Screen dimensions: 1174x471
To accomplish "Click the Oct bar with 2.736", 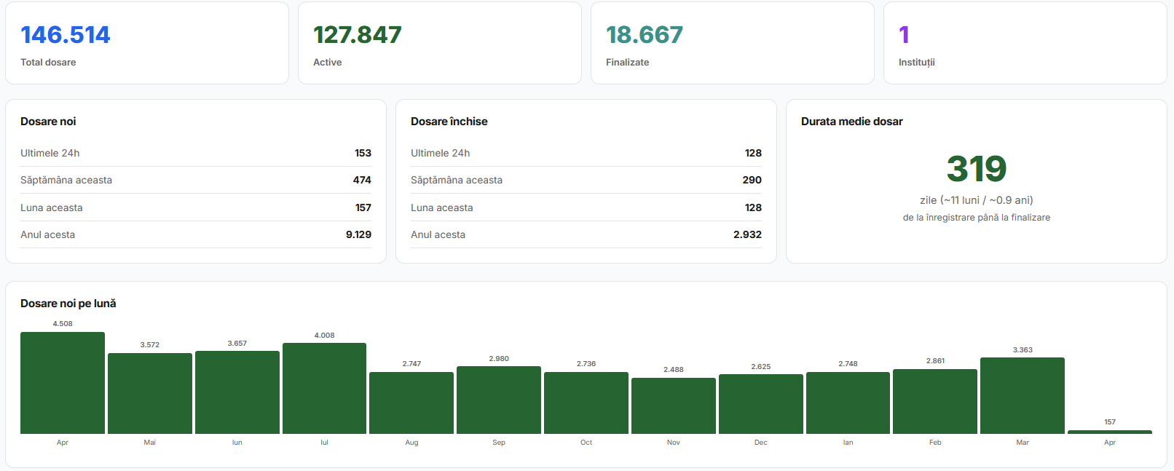I will coord(586,403).
